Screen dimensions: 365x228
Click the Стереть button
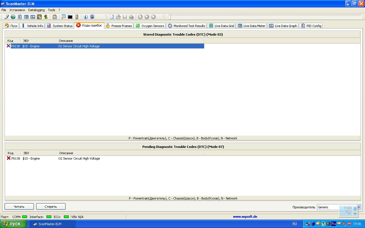(x=51, y=207)
